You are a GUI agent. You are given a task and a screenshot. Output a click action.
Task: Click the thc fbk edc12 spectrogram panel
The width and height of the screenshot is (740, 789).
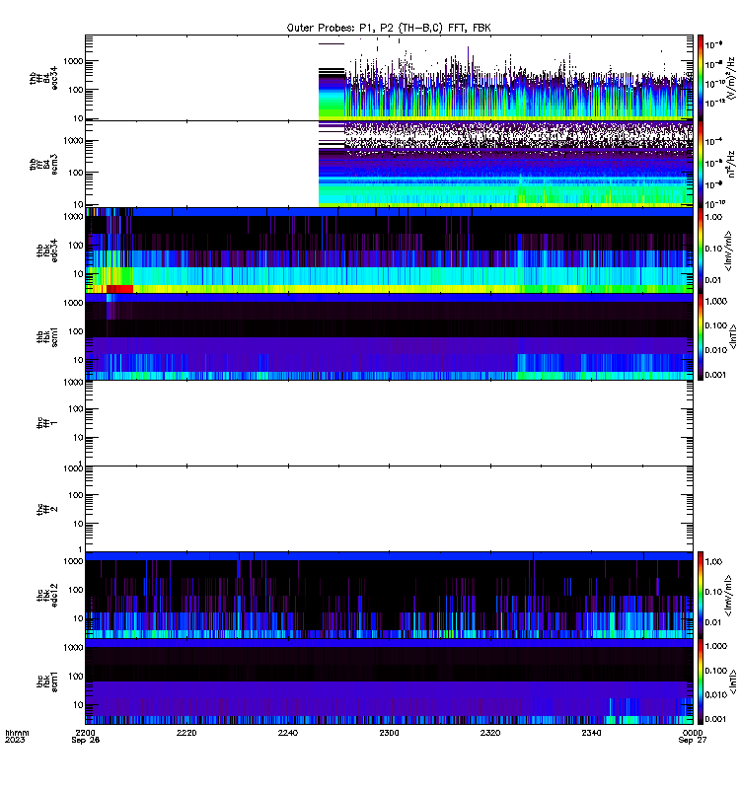[389, 595]
